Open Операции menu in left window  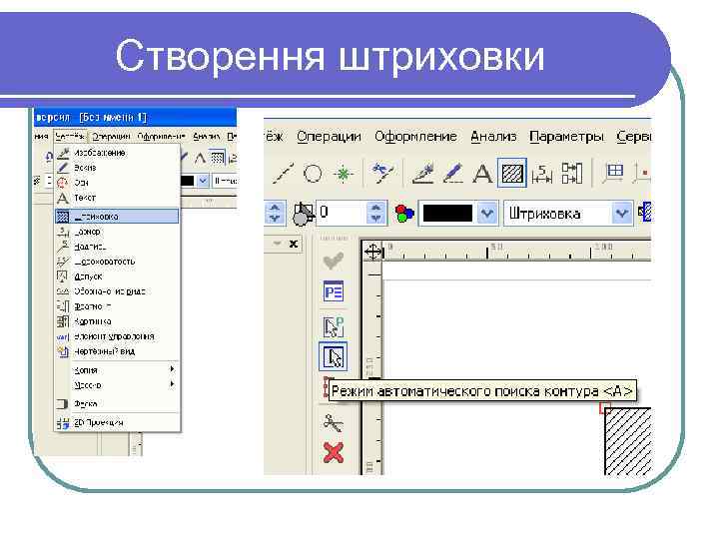[x=111, y=136]
